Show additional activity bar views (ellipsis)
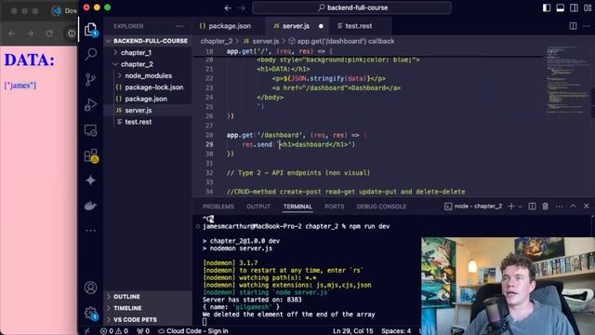595x335 pixels. (90, 231)
